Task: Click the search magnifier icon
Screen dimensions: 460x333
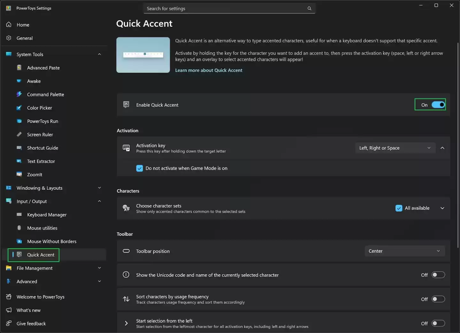Action: [309, 8]
